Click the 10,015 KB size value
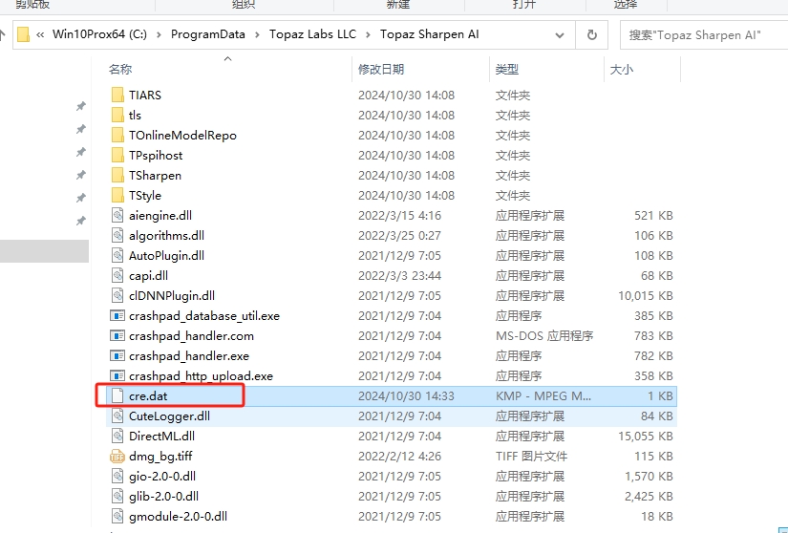 (x=646, y=296)
